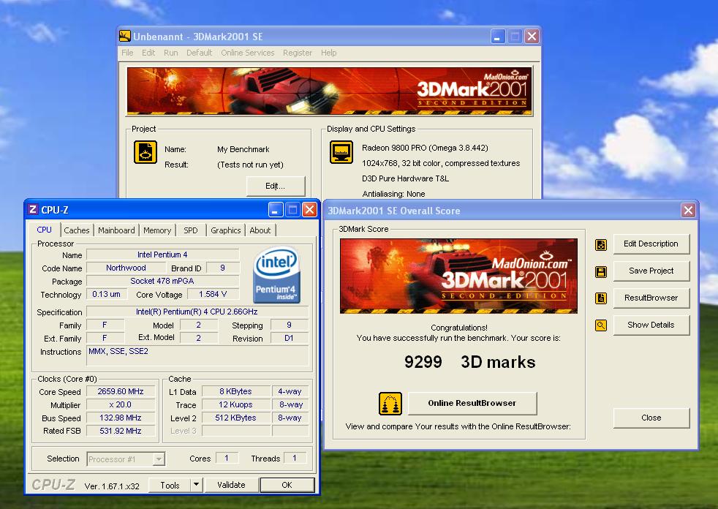The image size is (718, 509).
Task: Click the Validate button in CPU-Z
Action: 232,484
